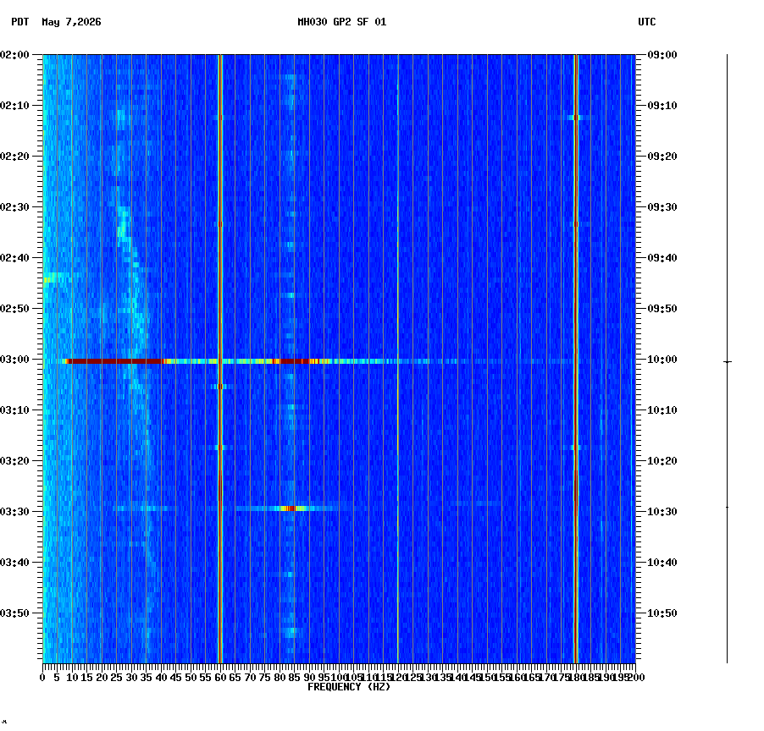Select the 09:00 UTC time label
764x731 pixels.
coord(662,55)
